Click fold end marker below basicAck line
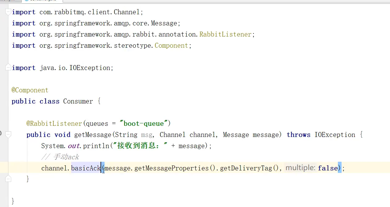The width and height of the screenshot is (390, 207). tap(8, 179)
